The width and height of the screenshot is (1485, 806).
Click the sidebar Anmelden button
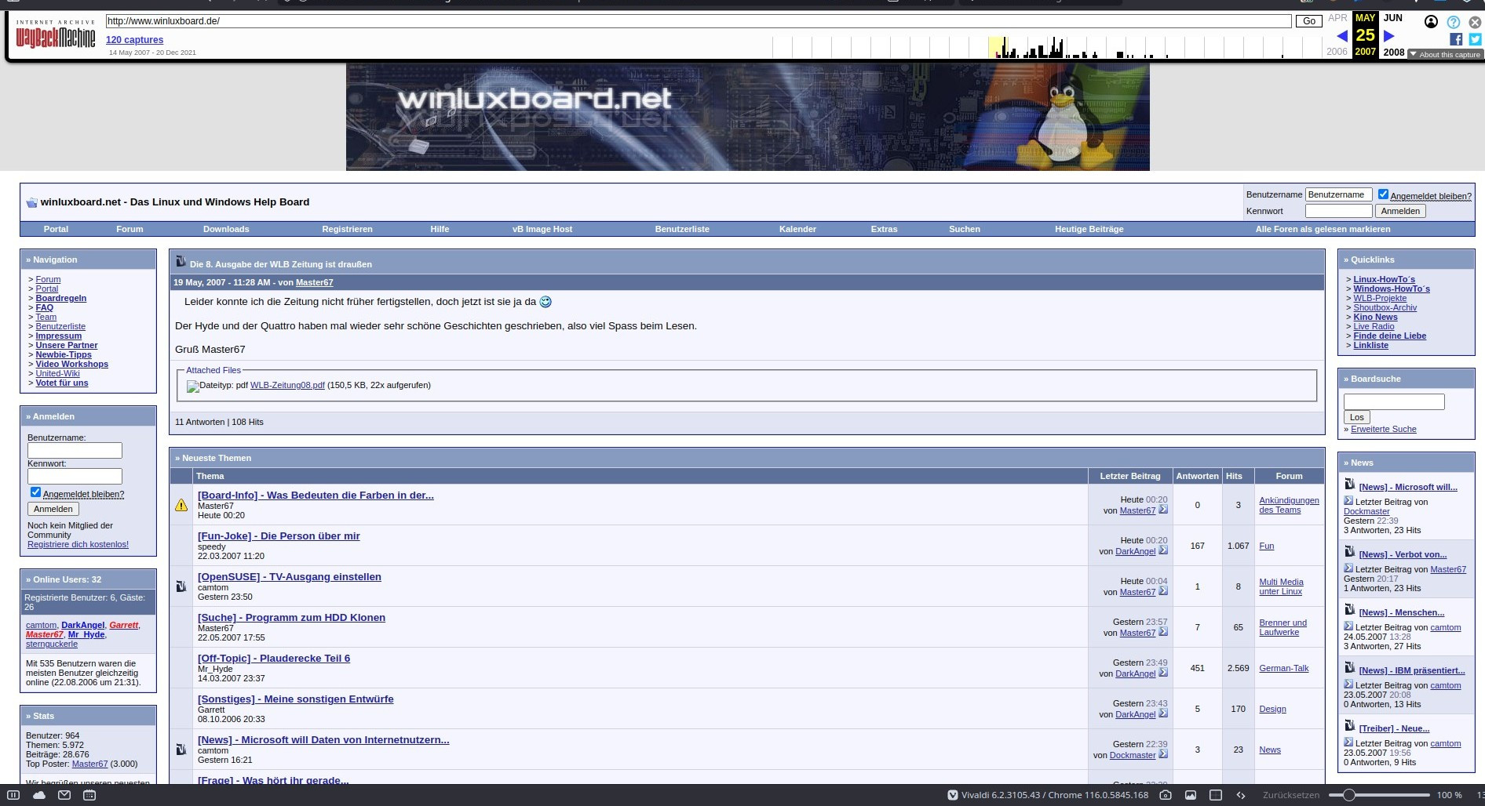coord(53,509)
